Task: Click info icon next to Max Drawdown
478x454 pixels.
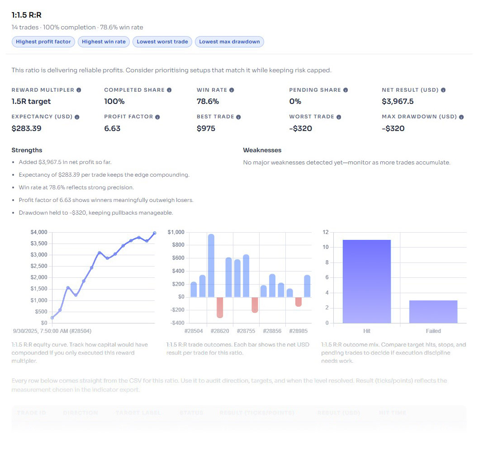Action: coord(461,117)
